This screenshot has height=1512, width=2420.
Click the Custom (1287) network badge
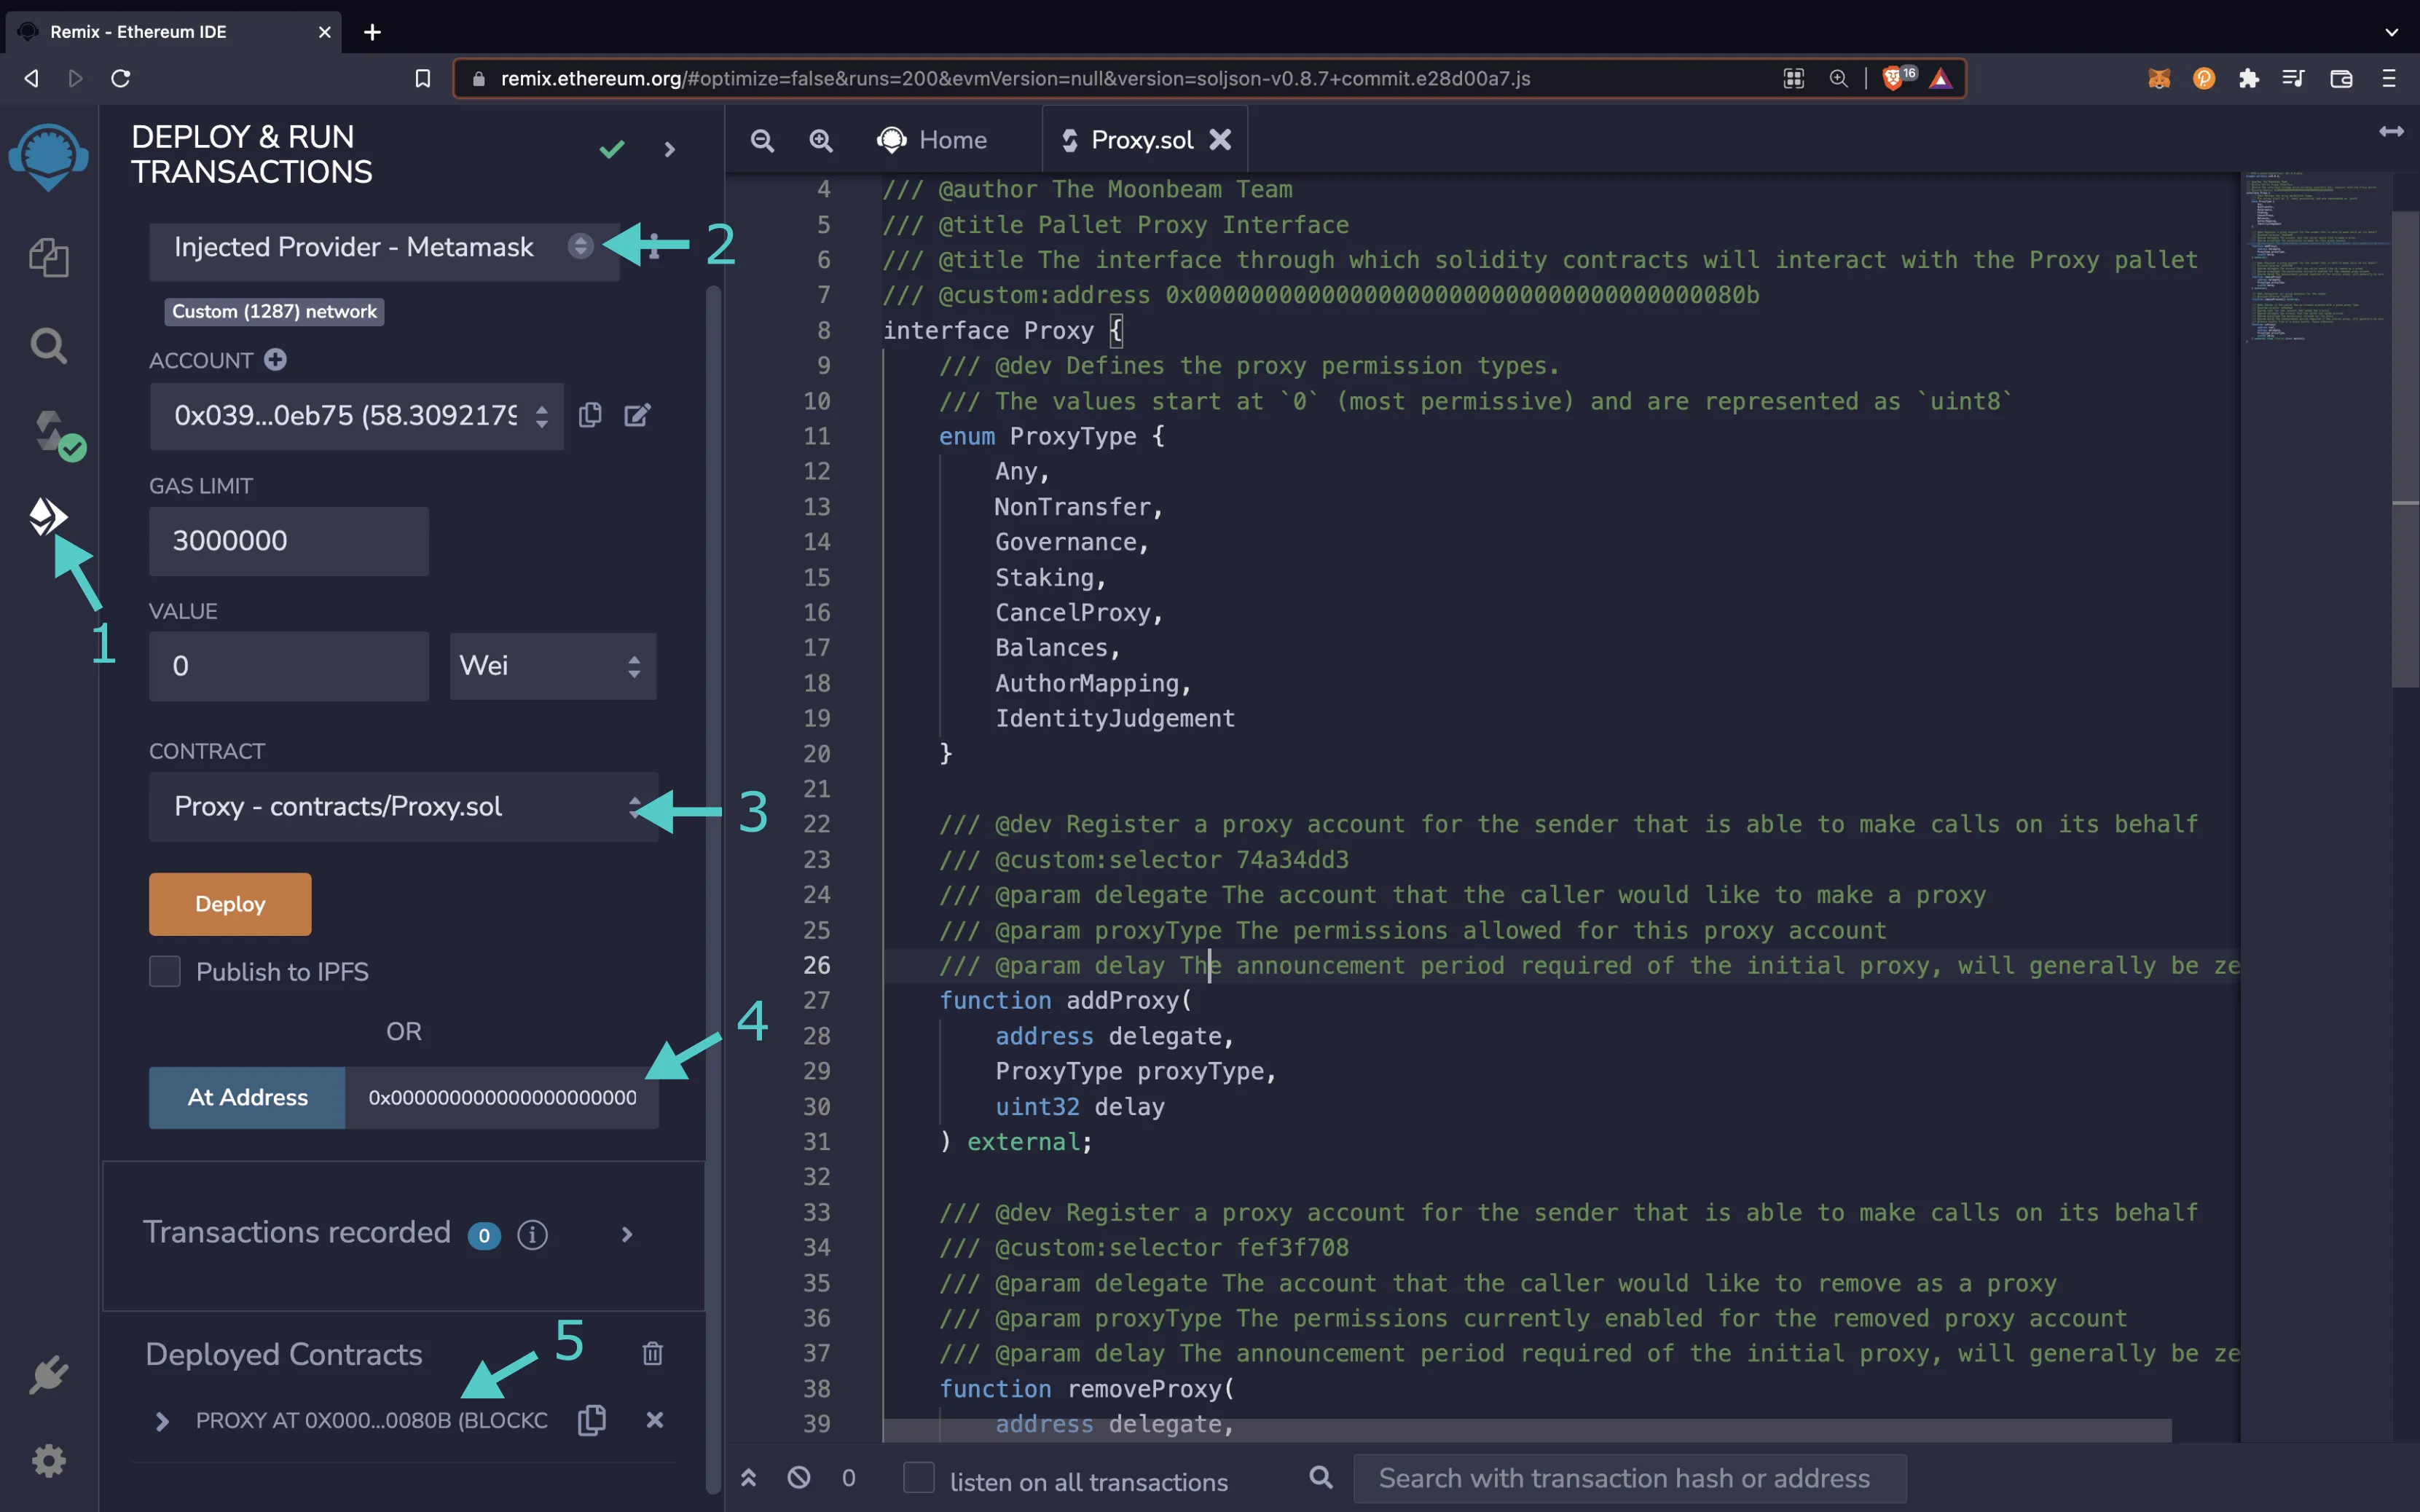[274, 311]
